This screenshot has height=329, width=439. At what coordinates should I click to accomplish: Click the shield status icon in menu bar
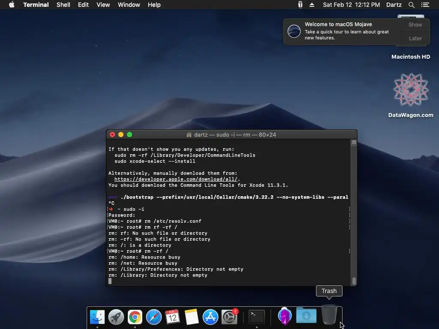tap(300, 5)
